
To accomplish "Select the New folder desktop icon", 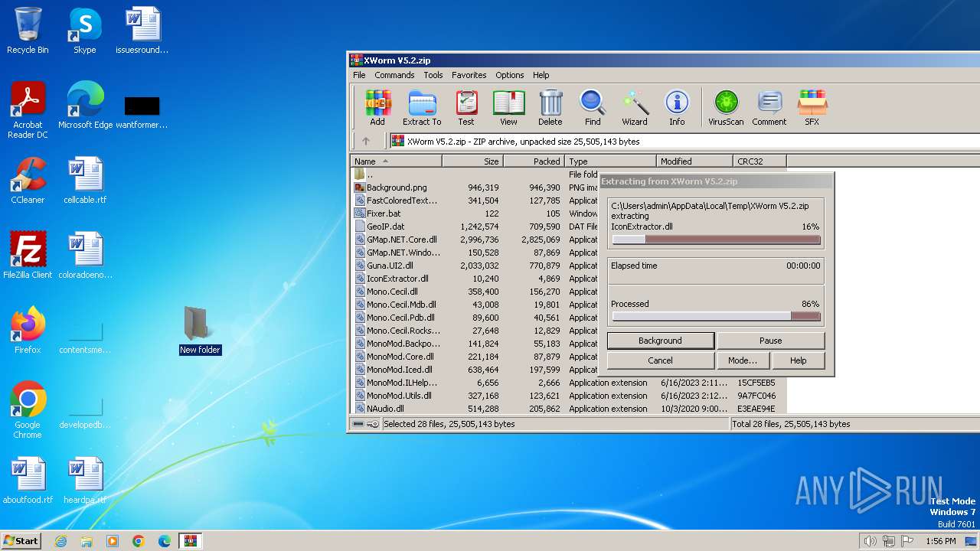I will coord(200,331).
